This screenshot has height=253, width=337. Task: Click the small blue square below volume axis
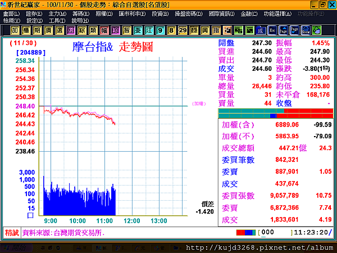coord(30,215)
